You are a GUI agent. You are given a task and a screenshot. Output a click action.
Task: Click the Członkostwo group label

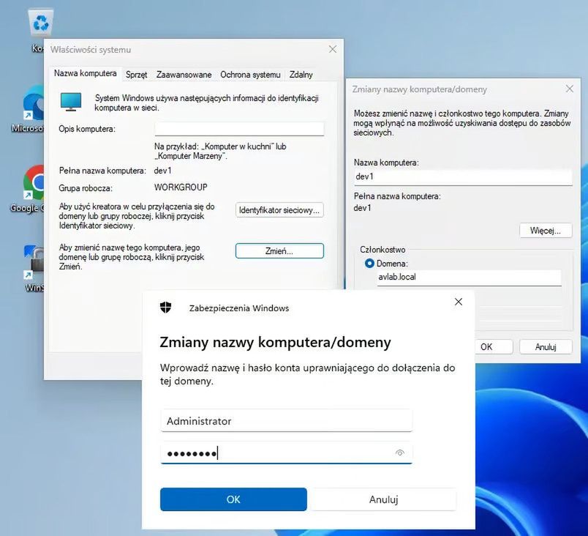pyautogui.click(x=382, y=250)
